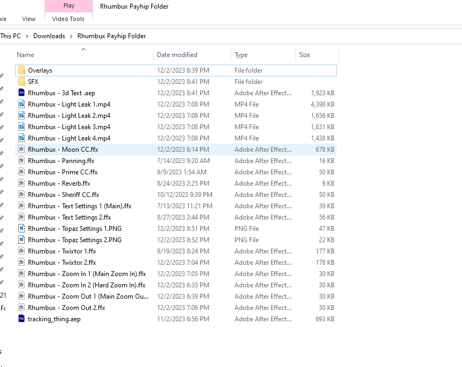Click the 3d Text .aep file icon

tap(22, 93)
